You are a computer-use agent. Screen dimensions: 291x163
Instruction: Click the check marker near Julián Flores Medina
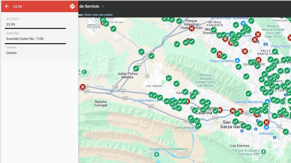pos(136,68)
